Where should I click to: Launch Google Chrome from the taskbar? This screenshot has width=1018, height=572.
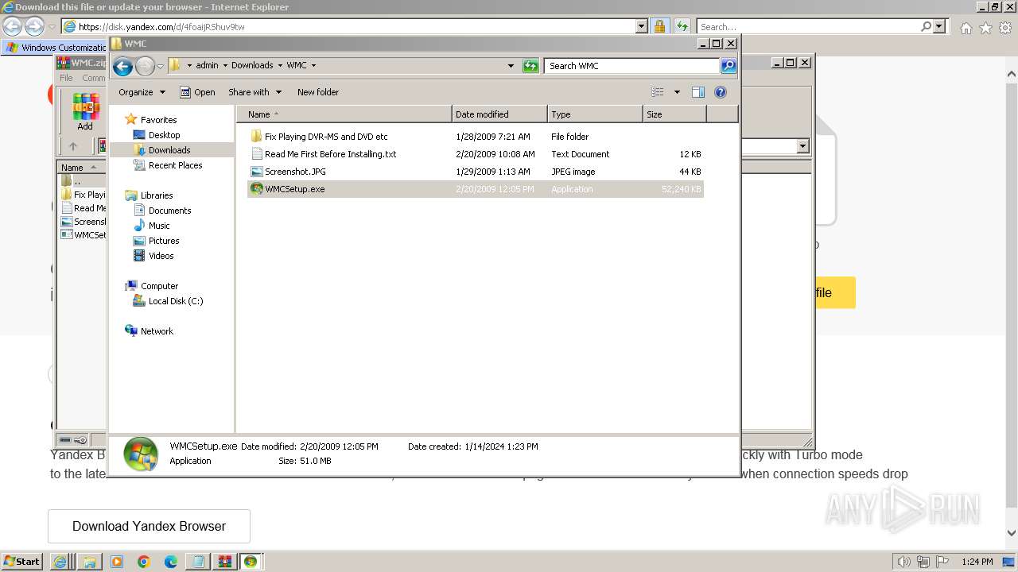point(144,561)
